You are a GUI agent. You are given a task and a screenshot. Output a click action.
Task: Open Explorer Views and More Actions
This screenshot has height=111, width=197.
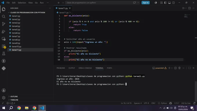50,8
